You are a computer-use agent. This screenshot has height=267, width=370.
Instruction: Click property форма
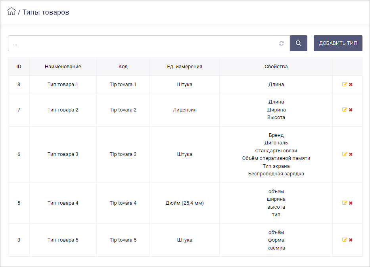click(x=276, y=240)
